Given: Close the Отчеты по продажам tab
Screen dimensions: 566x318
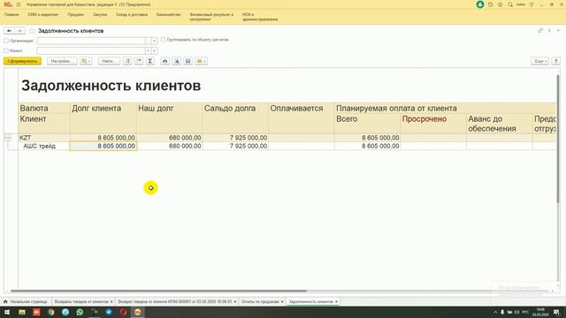Looking at the screenshot, I should click(x=282, y=302).
